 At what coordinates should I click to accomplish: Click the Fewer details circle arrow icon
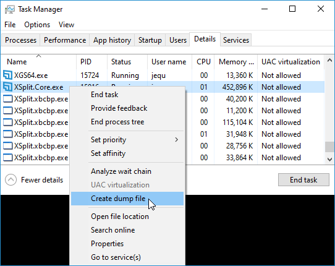11,180
